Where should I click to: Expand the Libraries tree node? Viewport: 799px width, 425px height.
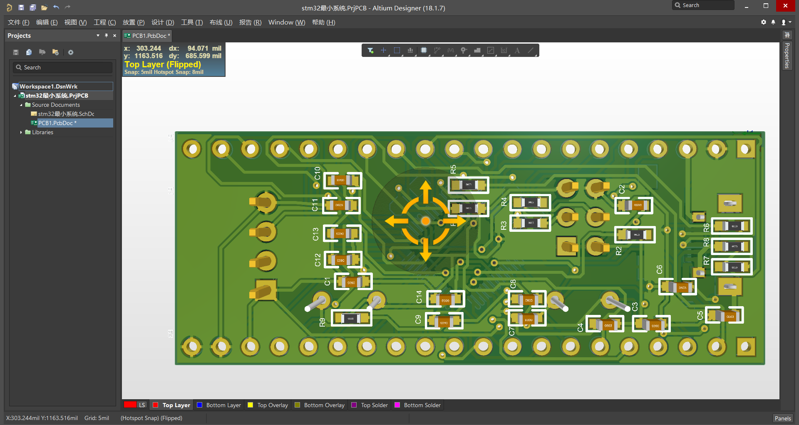[22, 132]
